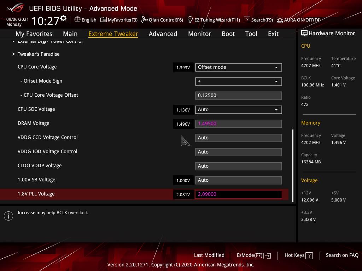Select the CPU Core Voltage row label
362x271 pixels.
(x=37, y=67)
